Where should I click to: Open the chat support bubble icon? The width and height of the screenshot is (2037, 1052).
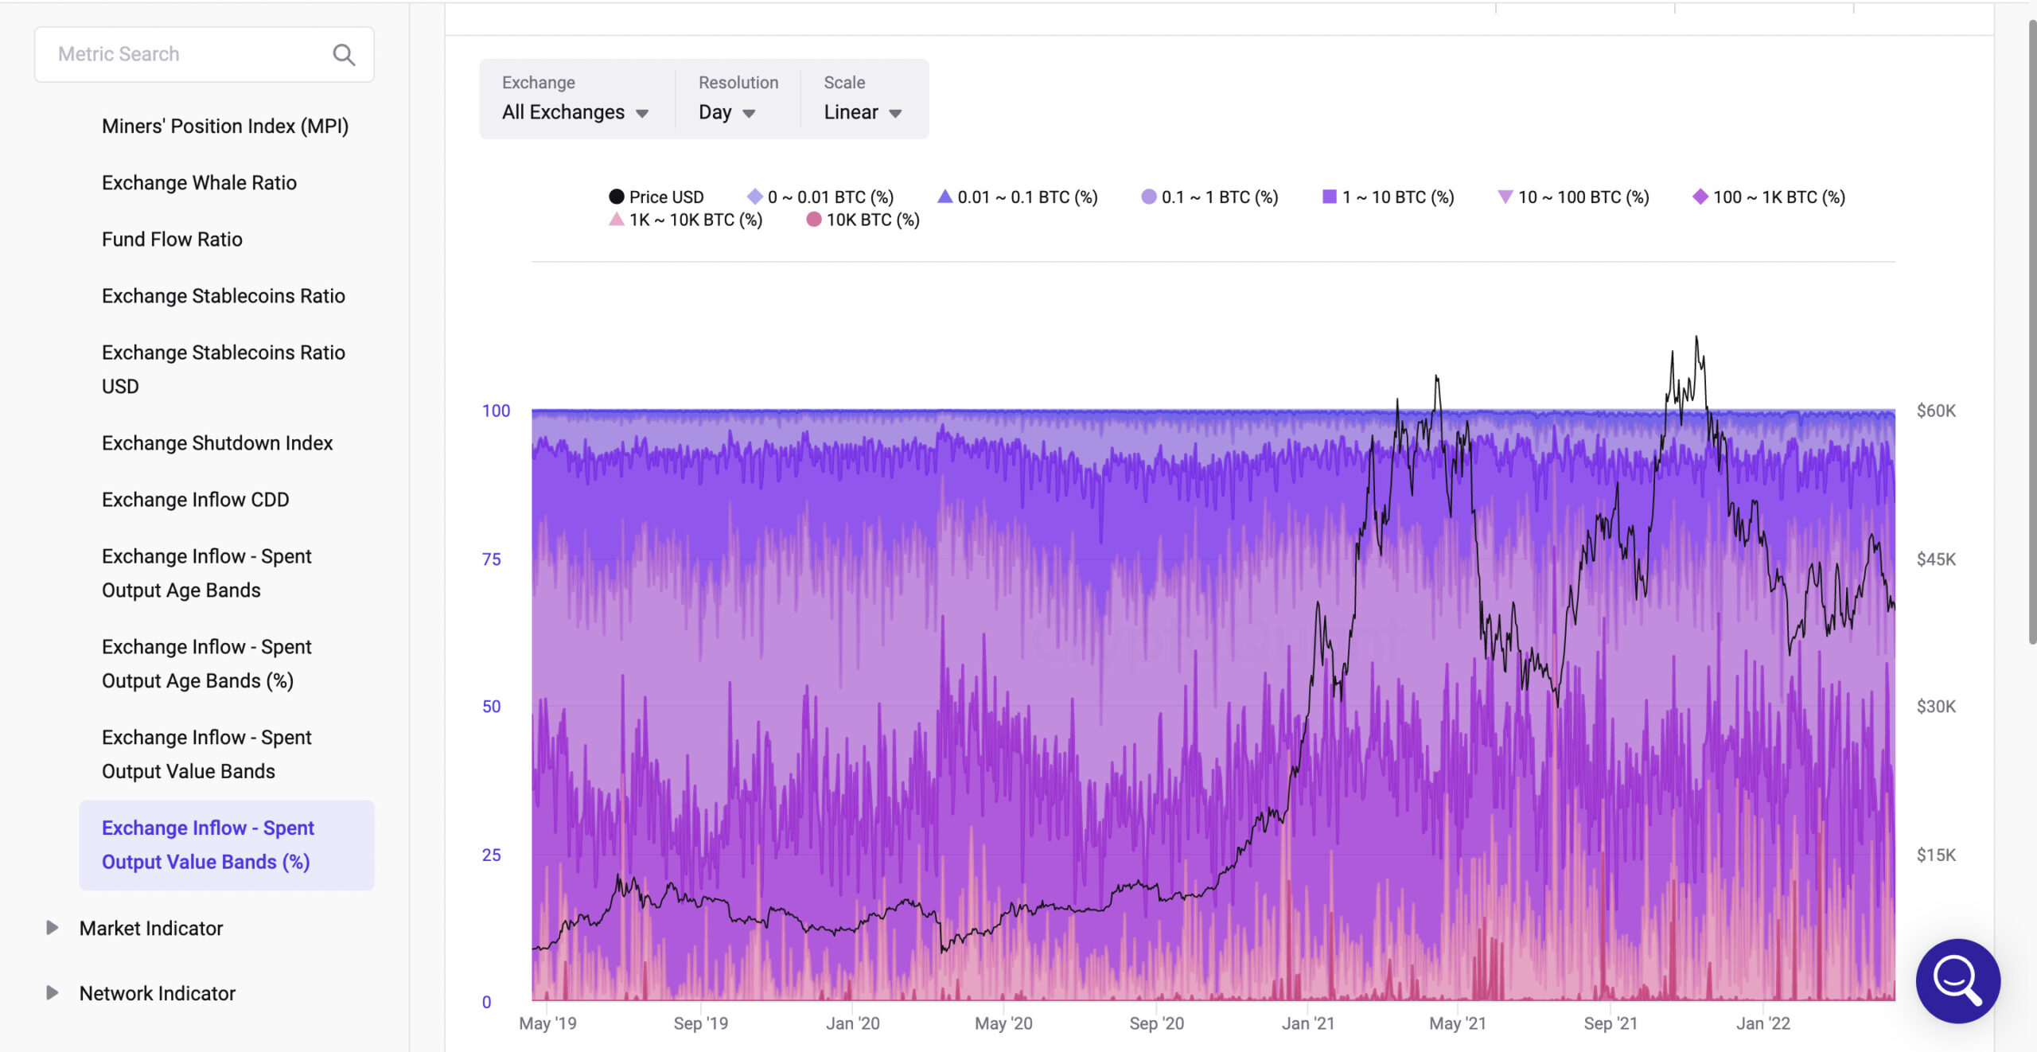click(1957, 980)
